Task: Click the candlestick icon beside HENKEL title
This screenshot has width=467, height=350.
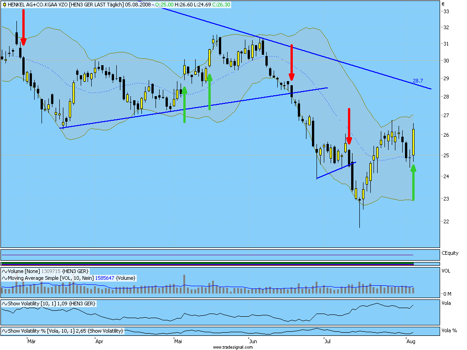Action: 4,5
